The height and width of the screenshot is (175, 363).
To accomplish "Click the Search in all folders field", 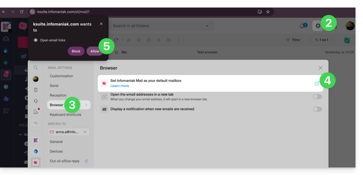I will (x=155, y=26).
